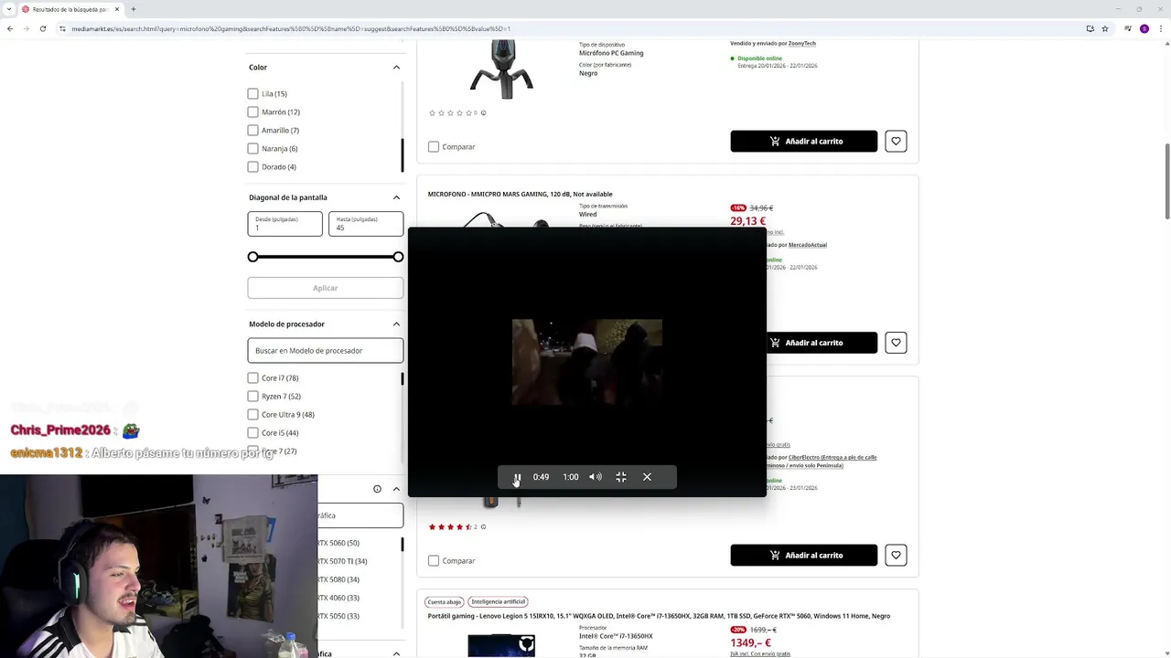
Task: Click the tripod microphone product image
Action: click(501, 69)
